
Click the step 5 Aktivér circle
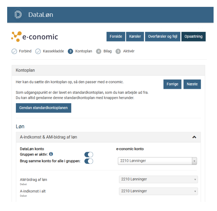tap(118, 51)
